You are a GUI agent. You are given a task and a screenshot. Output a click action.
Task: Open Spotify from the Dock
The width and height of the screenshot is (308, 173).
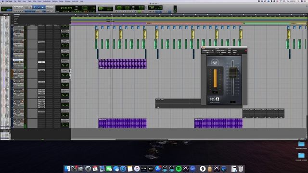pos(179,169)
